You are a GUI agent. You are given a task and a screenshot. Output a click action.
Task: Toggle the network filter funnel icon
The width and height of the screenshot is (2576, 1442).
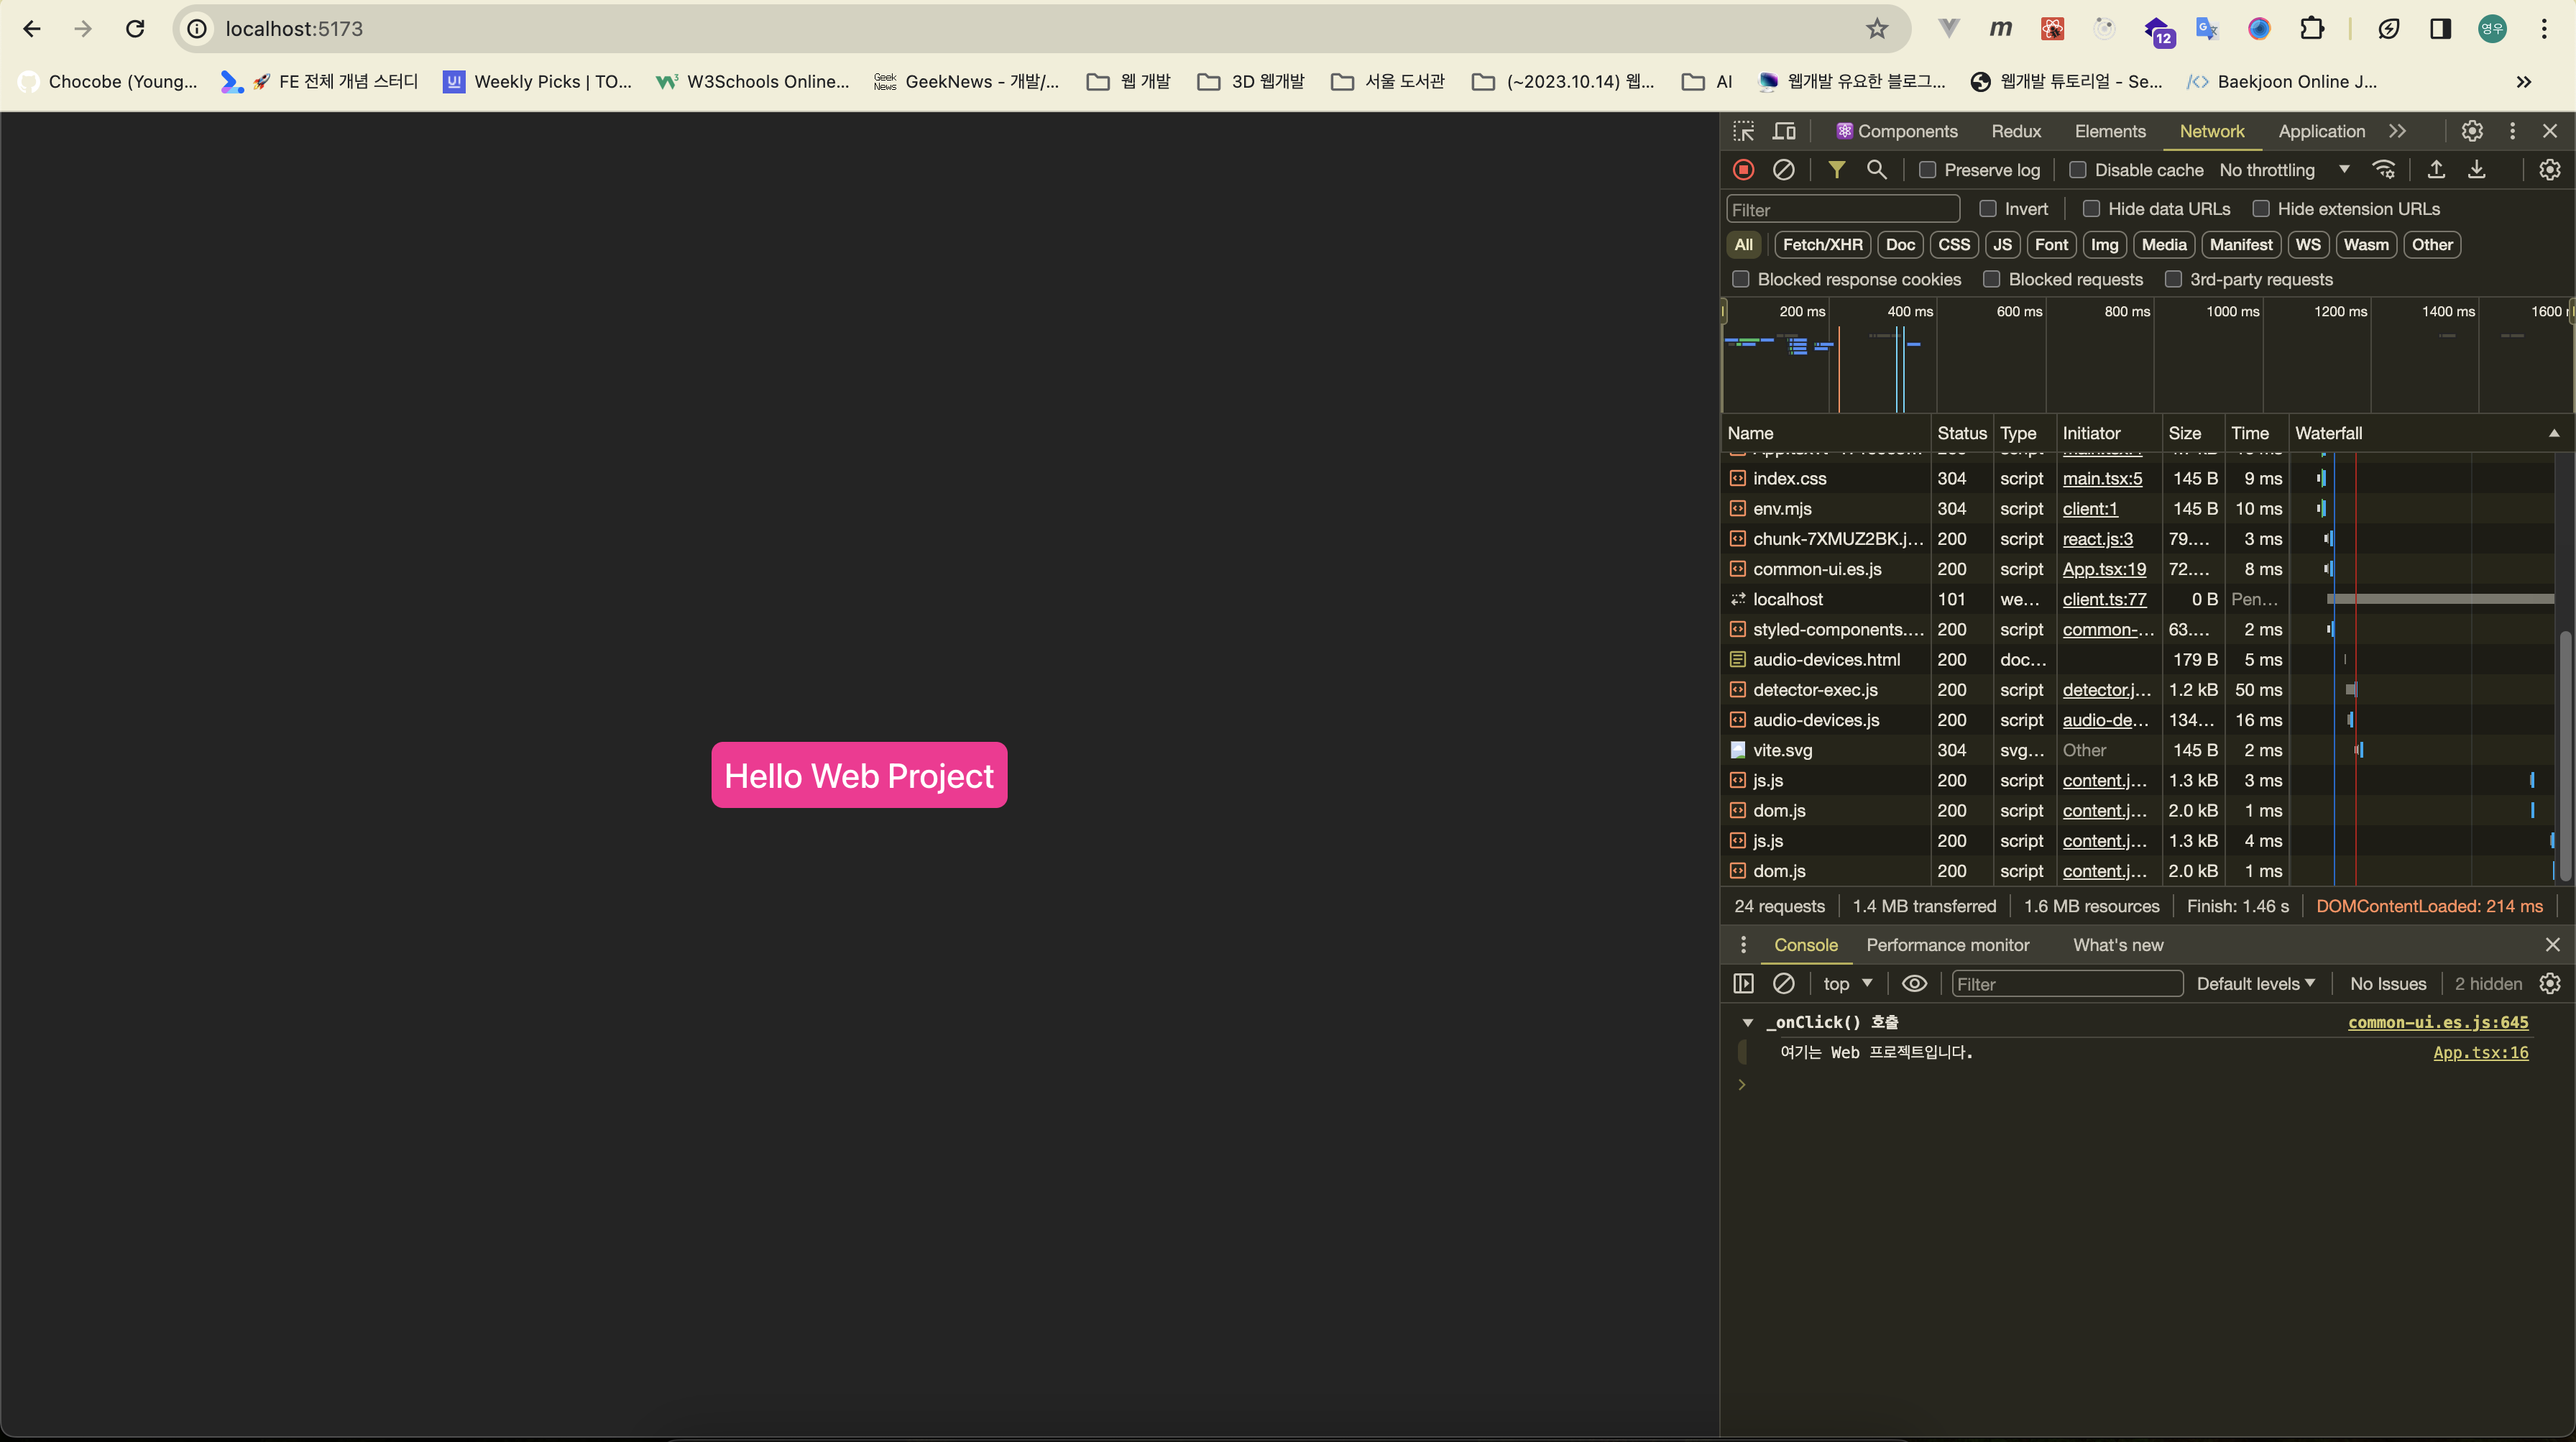1836,170
